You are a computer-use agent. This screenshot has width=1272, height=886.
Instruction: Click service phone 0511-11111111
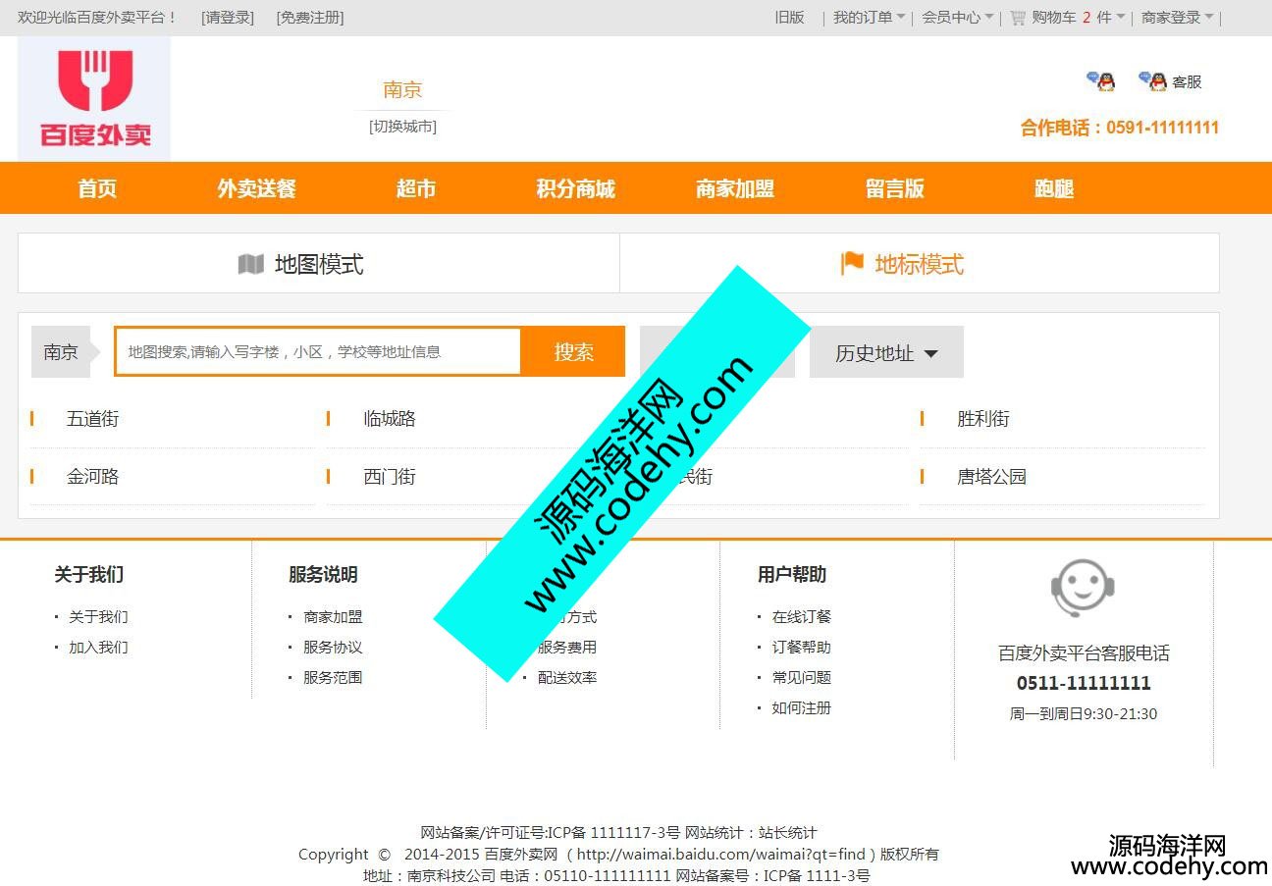click(1084, 684)
